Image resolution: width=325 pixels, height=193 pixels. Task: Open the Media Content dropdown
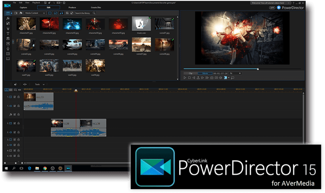[x=35, y=13]
